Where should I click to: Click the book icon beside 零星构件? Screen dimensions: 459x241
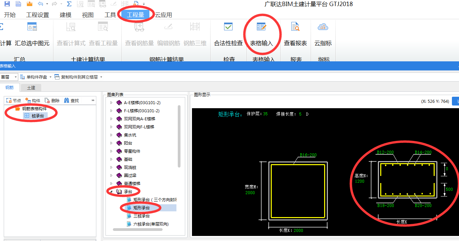pyautogui.click(x=119, y=151)
